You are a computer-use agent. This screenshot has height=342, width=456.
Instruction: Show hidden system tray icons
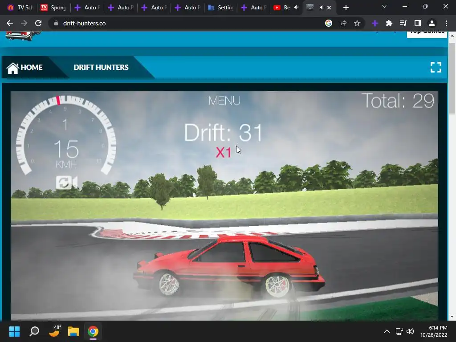[387, 331]
